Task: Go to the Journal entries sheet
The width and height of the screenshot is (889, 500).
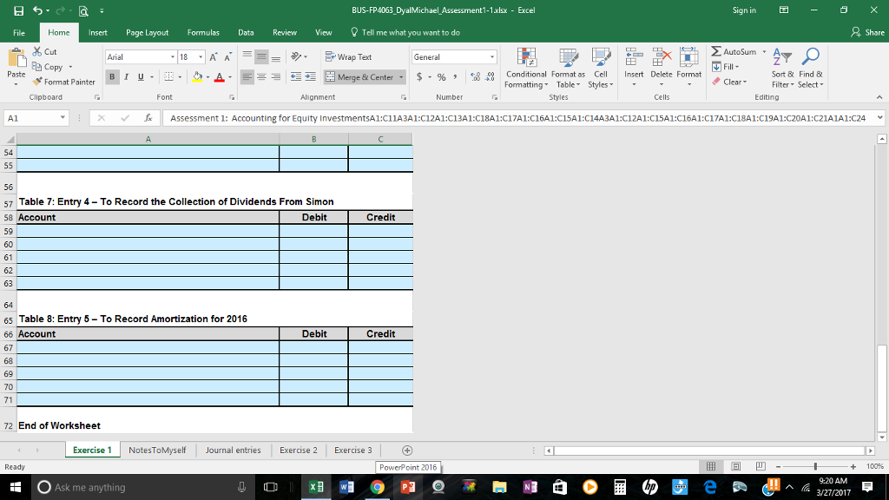Action: coord(233,451)
